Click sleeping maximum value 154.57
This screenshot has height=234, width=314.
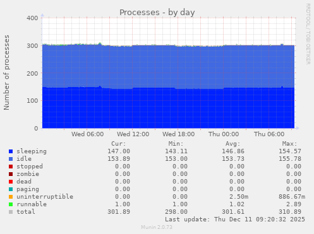tap(290, 151)
